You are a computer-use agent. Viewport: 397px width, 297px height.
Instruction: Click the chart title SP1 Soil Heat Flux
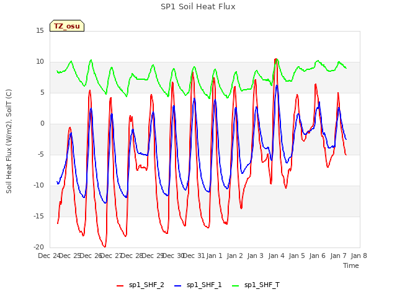(198, 7)
